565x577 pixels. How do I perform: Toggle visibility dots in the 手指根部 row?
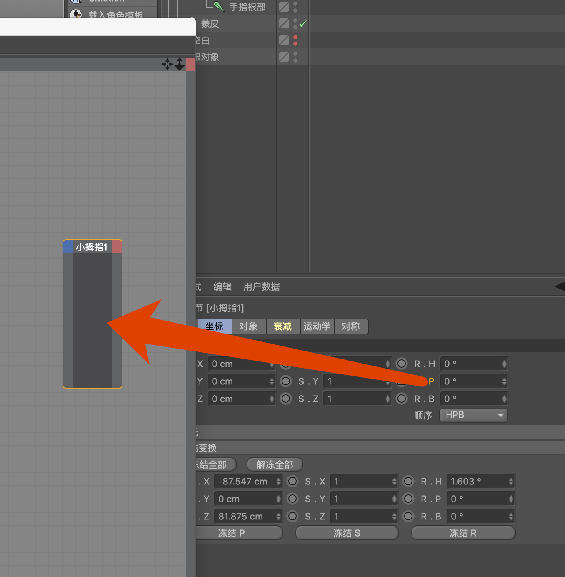point(295,7)
